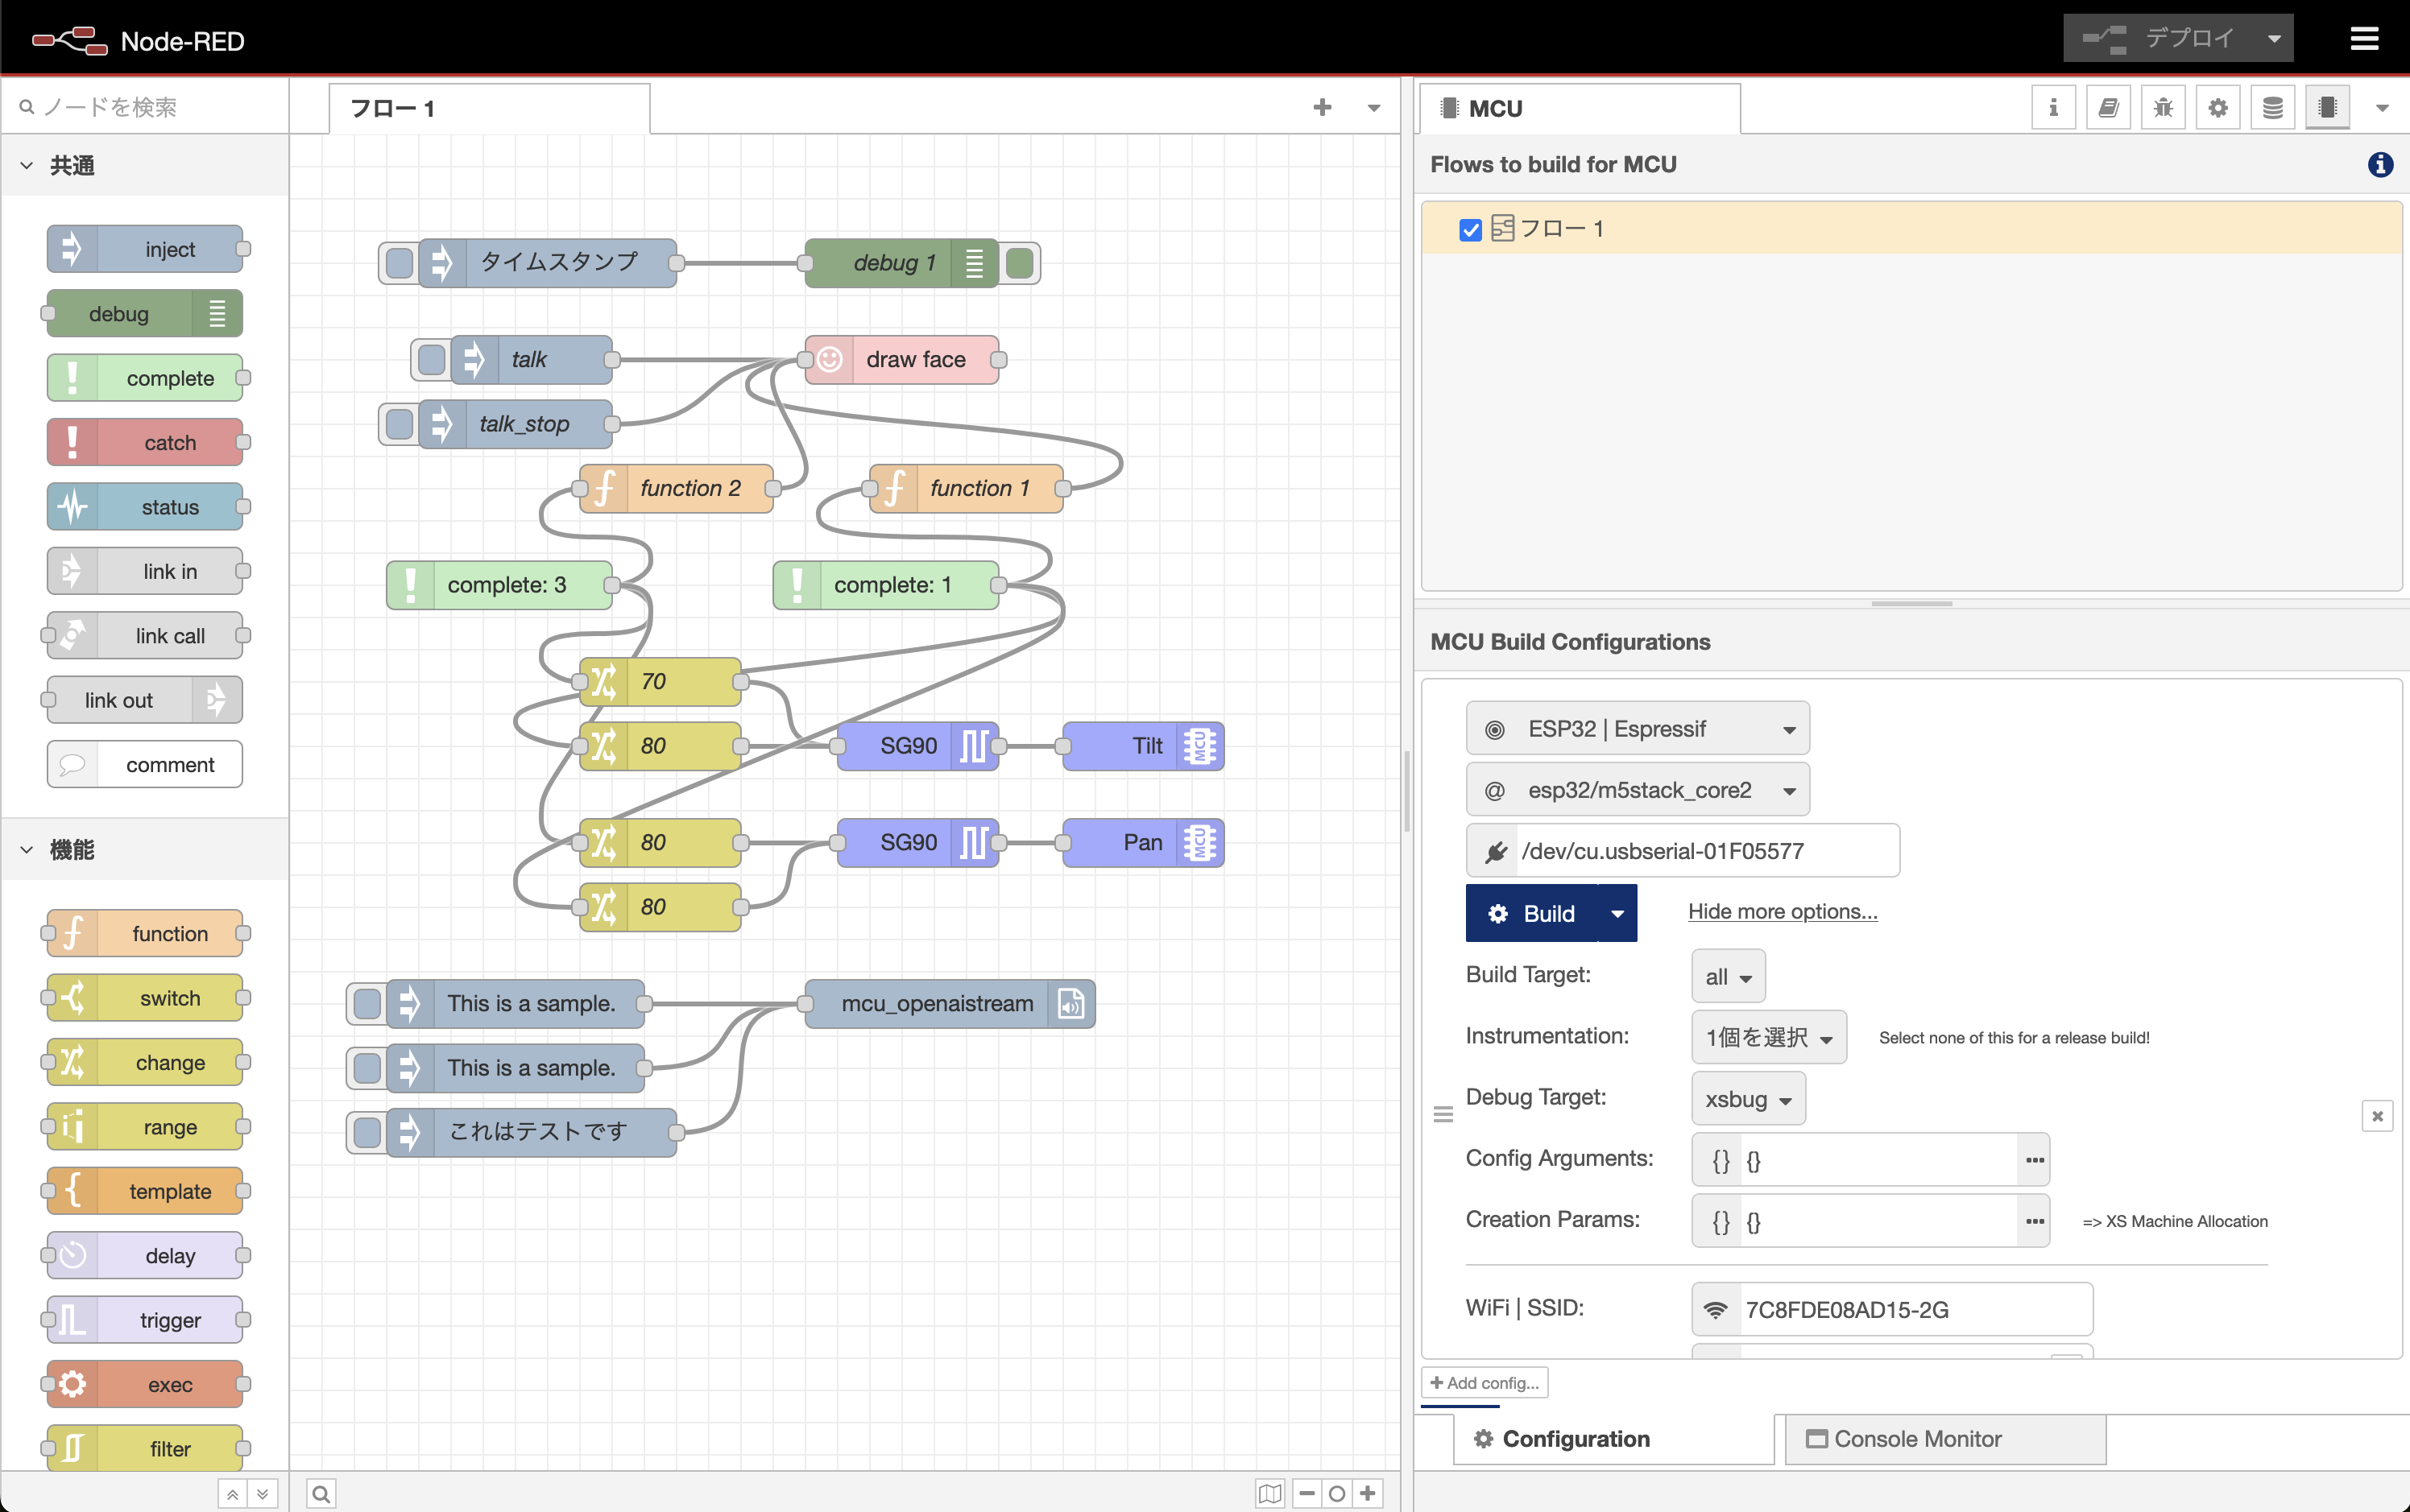Open the ESP32 | Espressif platform dropdown
Screen dimensions: 2410x1512
1637,729
